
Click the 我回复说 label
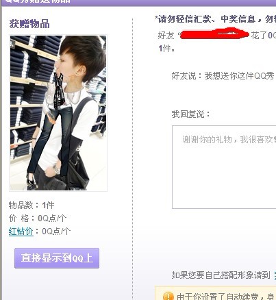[191, 114]
